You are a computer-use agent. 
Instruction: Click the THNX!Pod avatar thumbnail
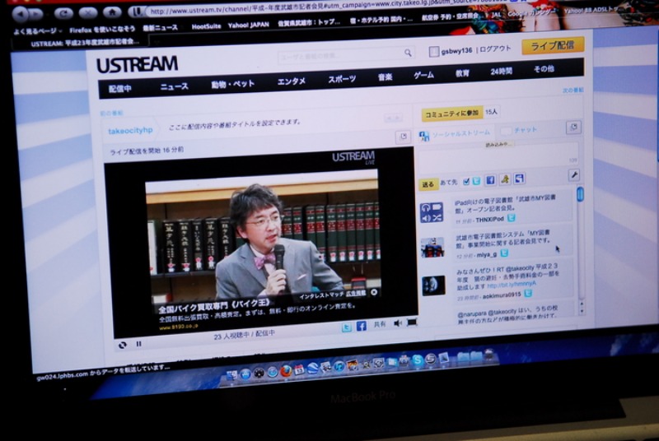(432, 212)
